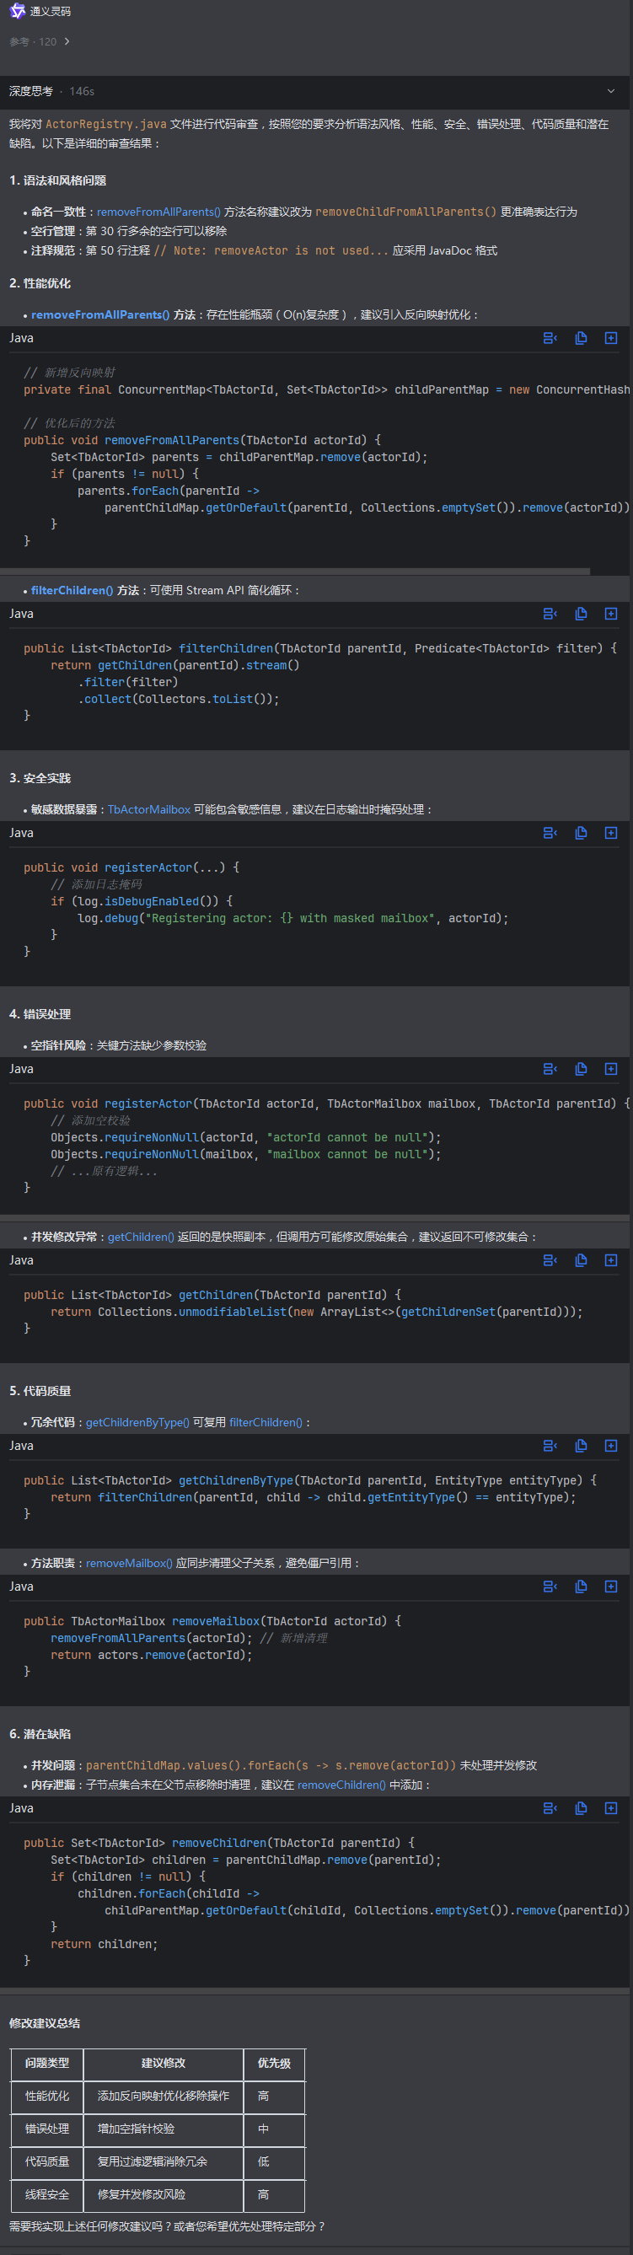
Task: Copy the removeChildren code block
Action: point(581,1807)
